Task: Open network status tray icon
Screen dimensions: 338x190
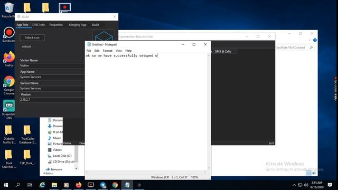Action: tap(300, 185)
